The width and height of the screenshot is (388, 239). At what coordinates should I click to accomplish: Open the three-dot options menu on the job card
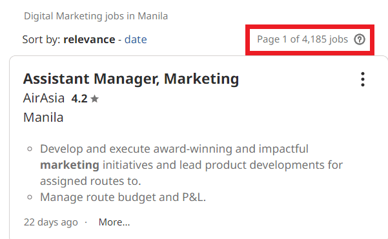[363, 79]
